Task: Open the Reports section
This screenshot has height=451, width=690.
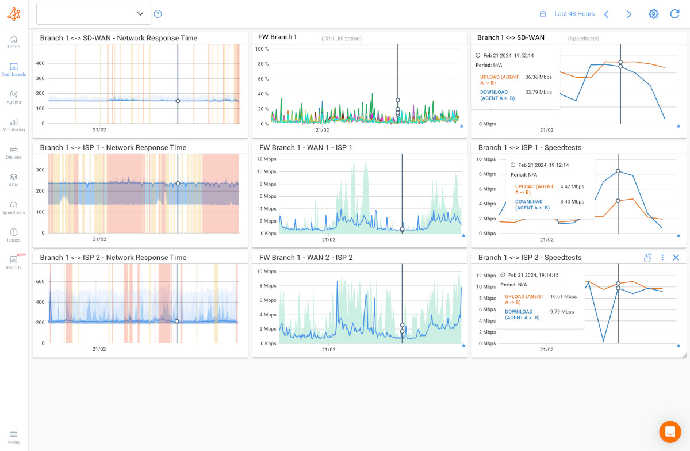Action: tap(14, 262)
